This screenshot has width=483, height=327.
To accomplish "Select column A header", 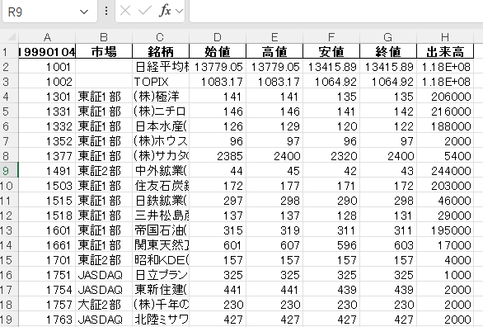I will point(47,37).
